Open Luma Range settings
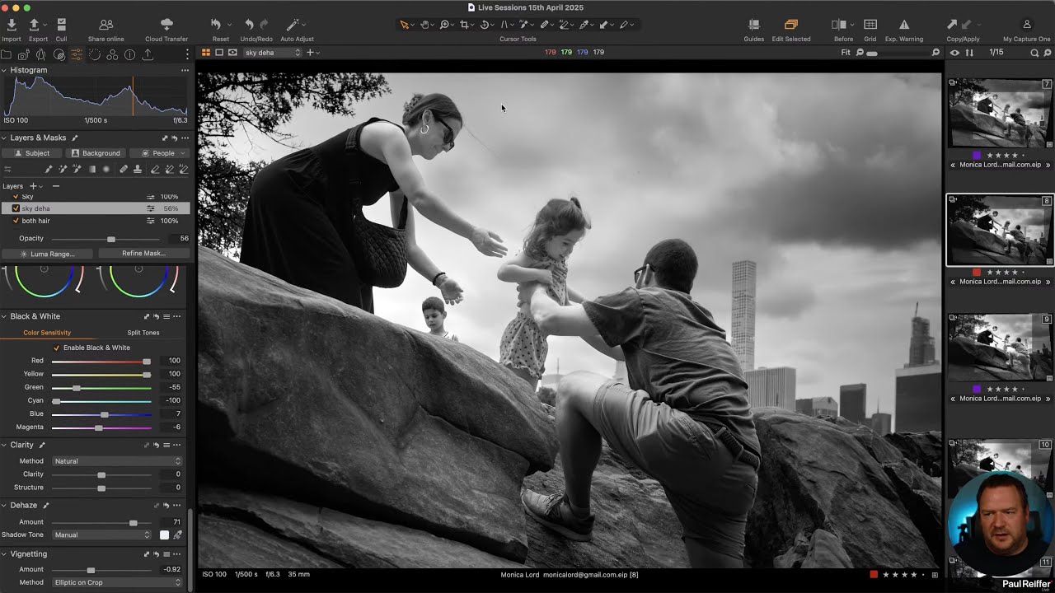Viewport: 1055px width, 593px height. [48, 254]
